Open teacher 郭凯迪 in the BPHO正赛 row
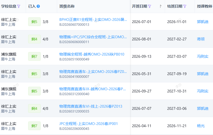The height and width of the screenshot is (135, 213). pyautogui.click(x=203, y=22)
